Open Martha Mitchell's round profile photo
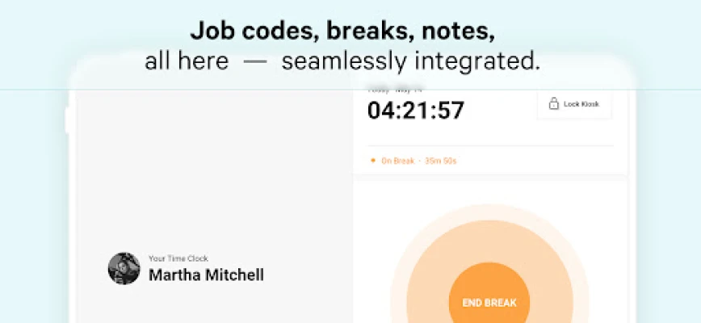Viewport: 701px width, 323px height. click(124, 269)
